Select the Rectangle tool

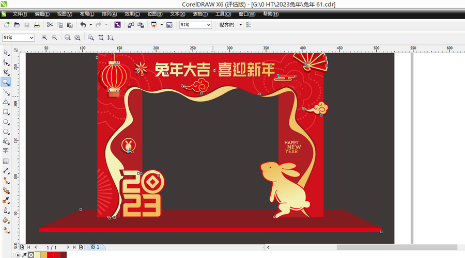pos(6,112)
